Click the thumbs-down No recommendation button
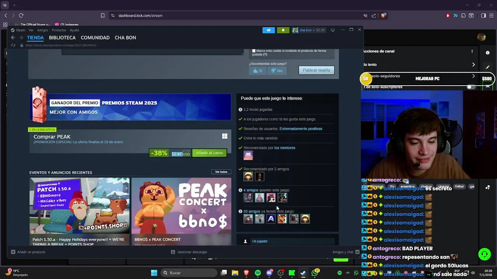 277,71
